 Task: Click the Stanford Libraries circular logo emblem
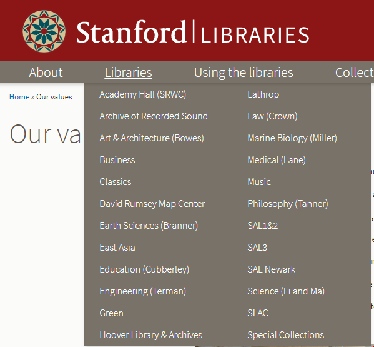click(x=44, y=31)
